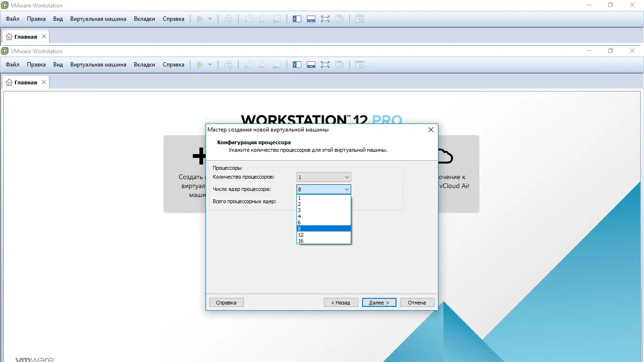This screenshot has width=644, height=362.
Task: Open Вид menu in the upper window
Action: 58,19
